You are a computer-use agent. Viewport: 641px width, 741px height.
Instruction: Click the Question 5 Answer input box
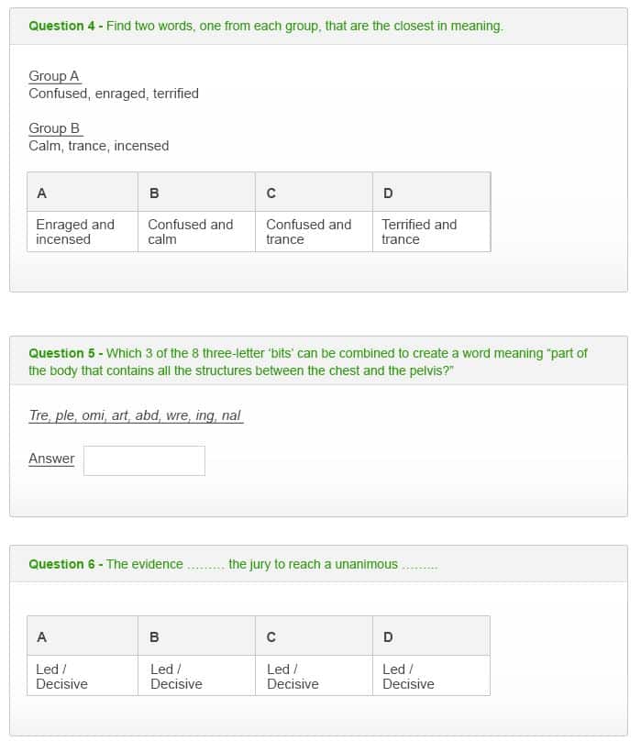click(144, 460)
